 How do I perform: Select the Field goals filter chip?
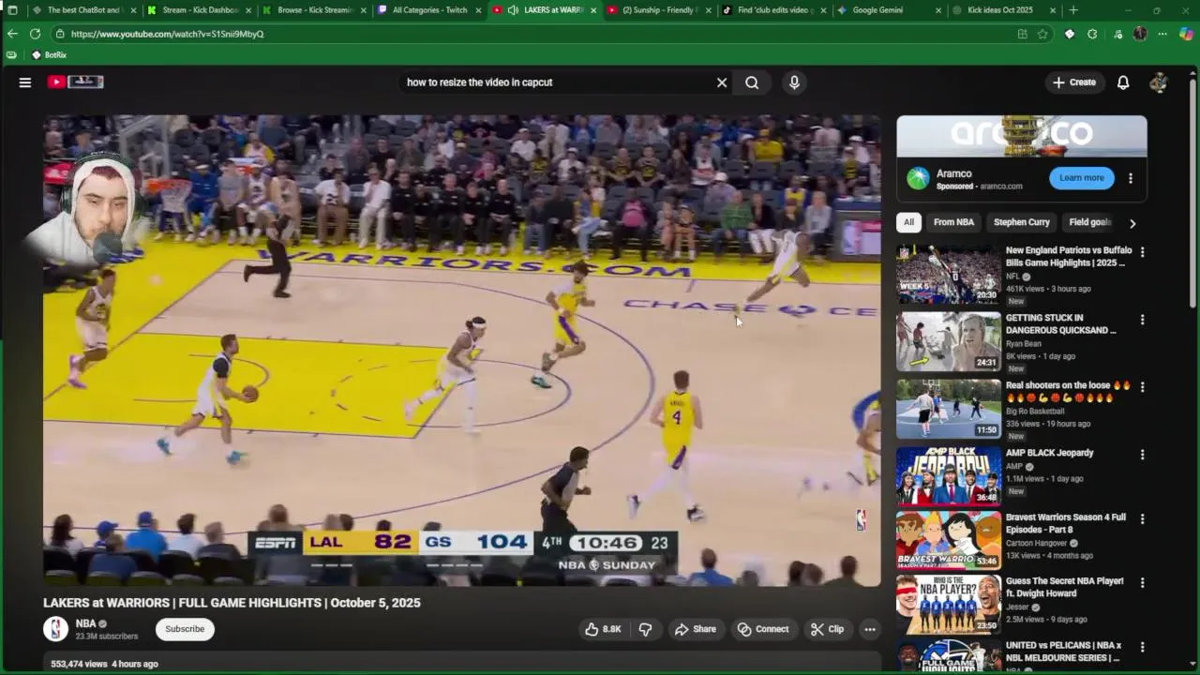1089,222
